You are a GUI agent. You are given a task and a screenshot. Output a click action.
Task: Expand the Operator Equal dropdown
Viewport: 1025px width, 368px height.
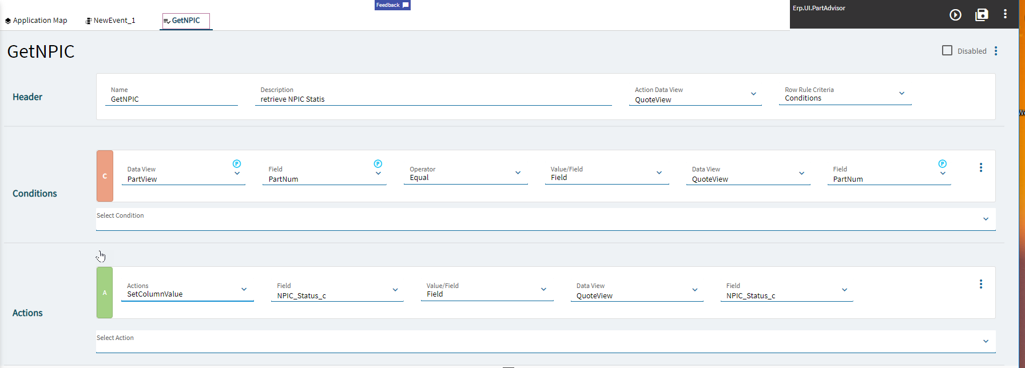tap(518, 173)
